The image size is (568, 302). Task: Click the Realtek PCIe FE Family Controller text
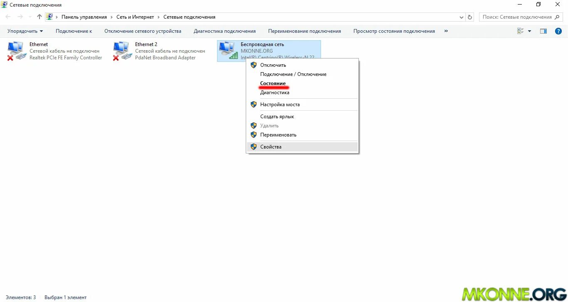click(x=66, y=58)
